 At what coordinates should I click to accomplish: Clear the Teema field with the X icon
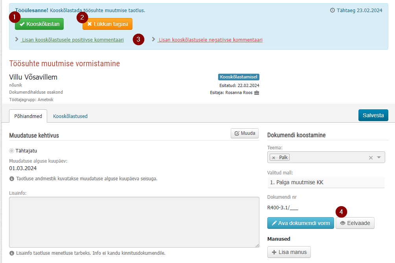[x=371, y=158]
